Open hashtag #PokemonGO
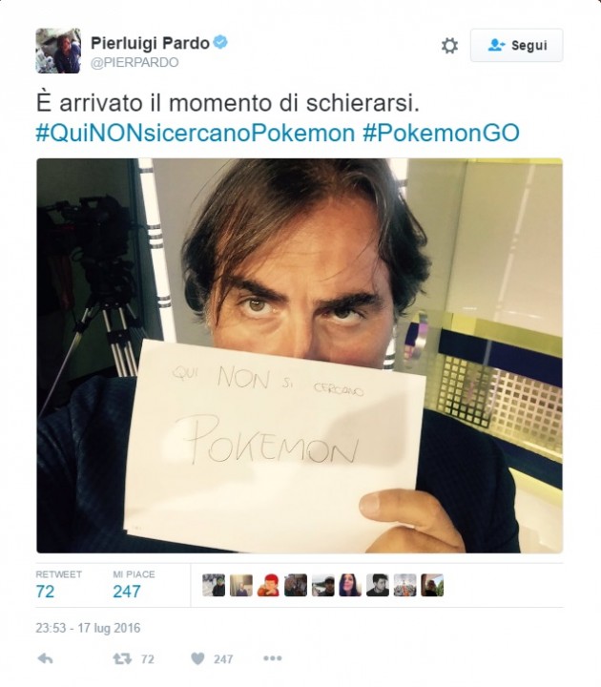Screen dimensions: 601x687 coord(441,133)
